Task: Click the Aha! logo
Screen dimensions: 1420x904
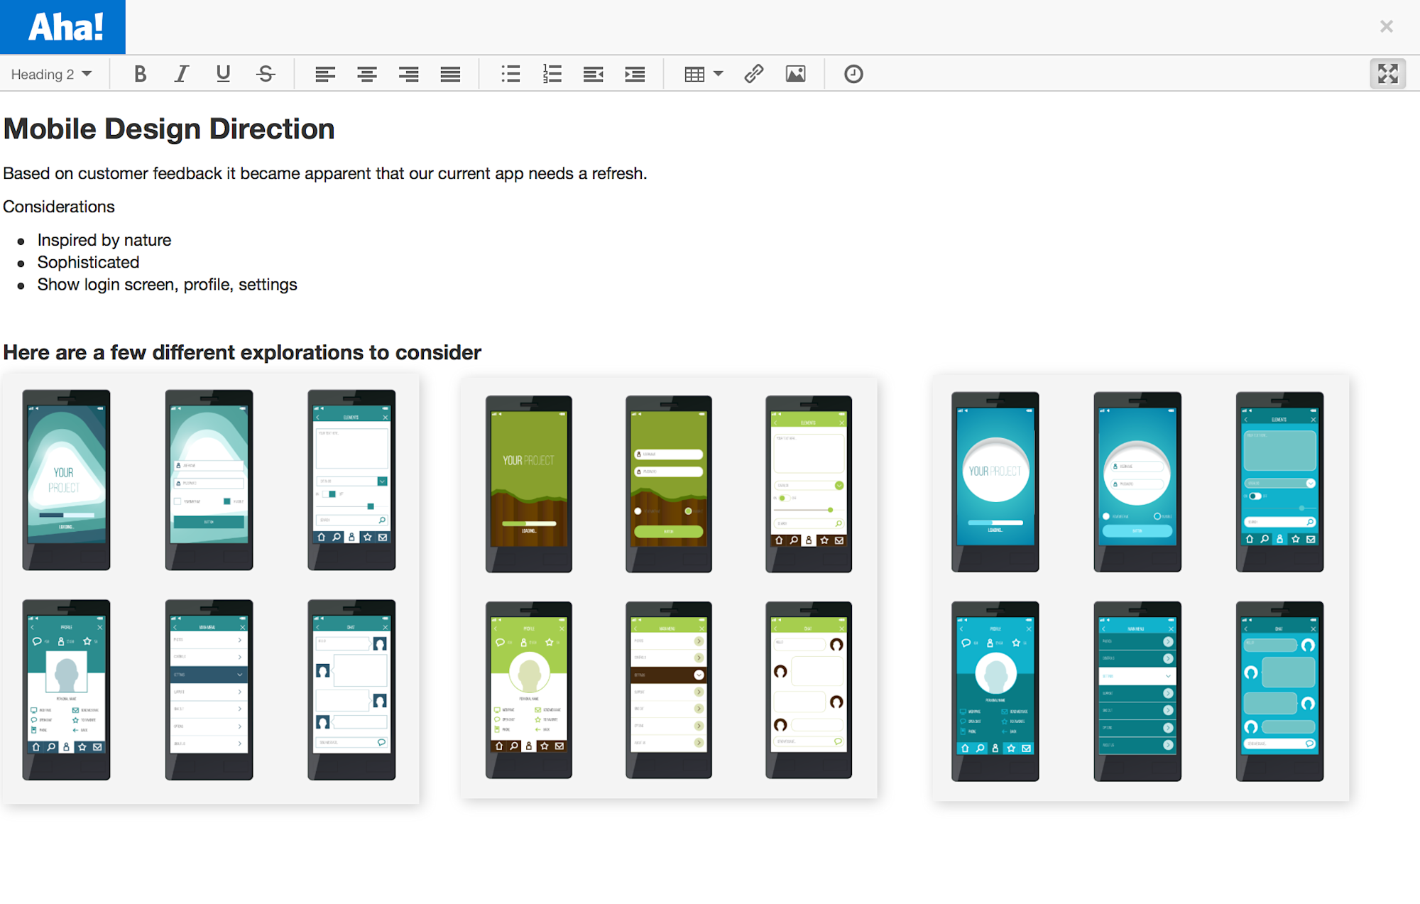Action: (x=64, y=27)
